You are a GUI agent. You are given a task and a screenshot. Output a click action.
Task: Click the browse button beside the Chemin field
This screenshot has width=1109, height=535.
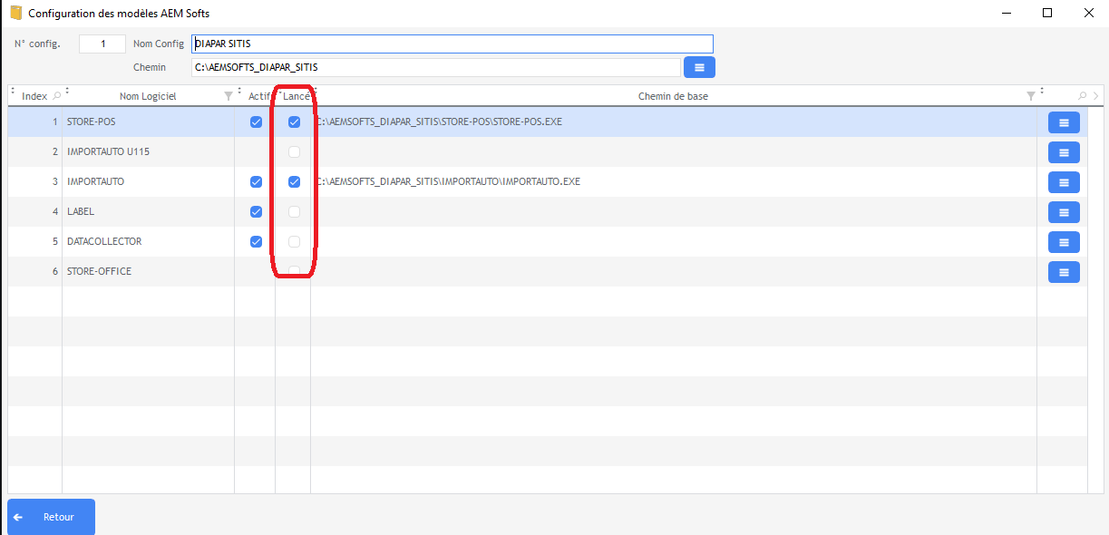pyautogui.click(x=698, y=67)
